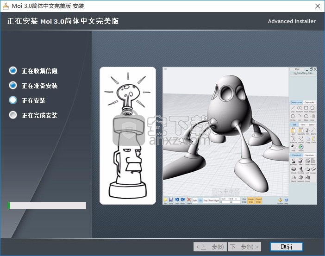Click the Show pts icon
The image size is (325, 256).
[293, 139]
